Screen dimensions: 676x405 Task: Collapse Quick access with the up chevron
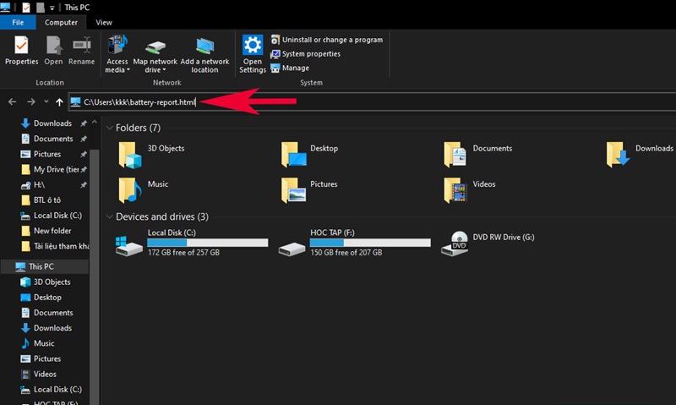click(x=95, y=123)
